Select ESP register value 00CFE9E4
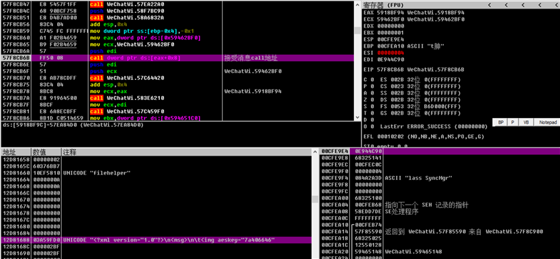This screenshot has width=560, height=259. (x=390, y=39)
